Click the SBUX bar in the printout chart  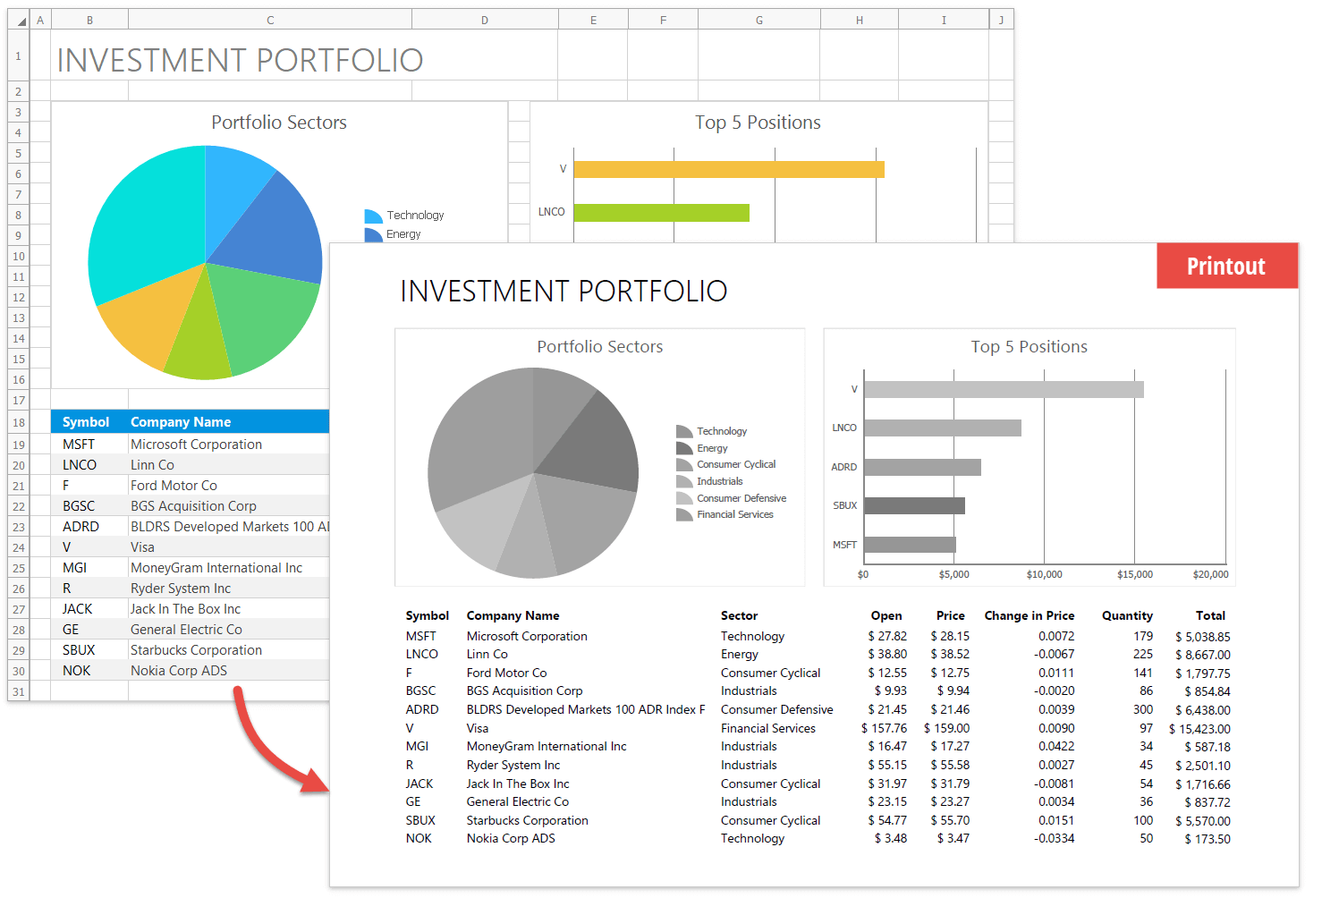click(914, 505)
